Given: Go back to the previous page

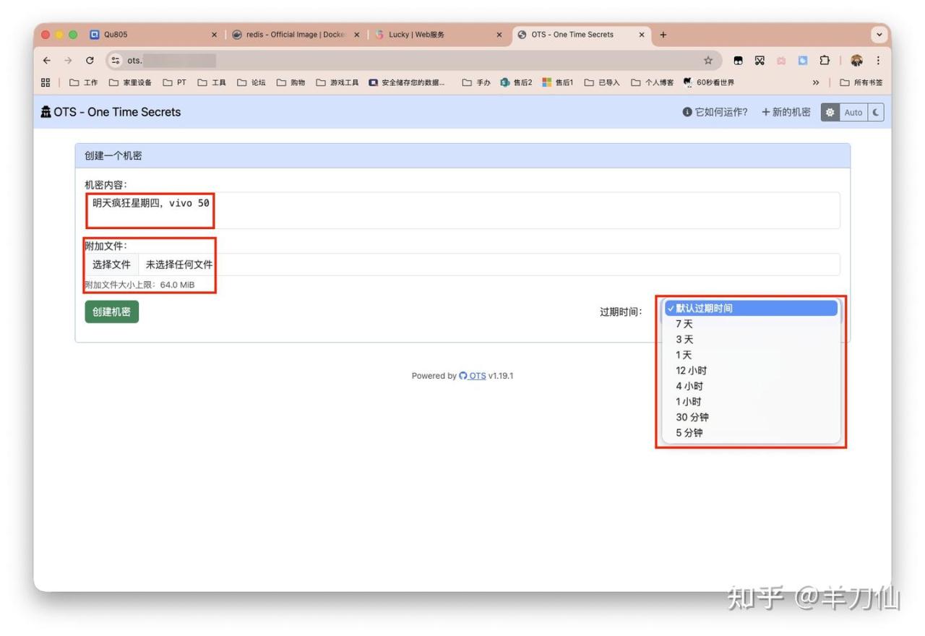Looking at the screenshot, I should (x=47, y=61).
